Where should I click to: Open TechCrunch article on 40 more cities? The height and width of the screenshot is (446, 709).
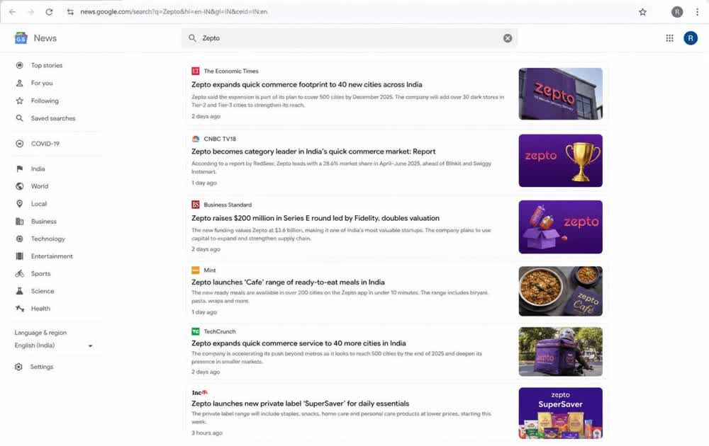[298, 343]
